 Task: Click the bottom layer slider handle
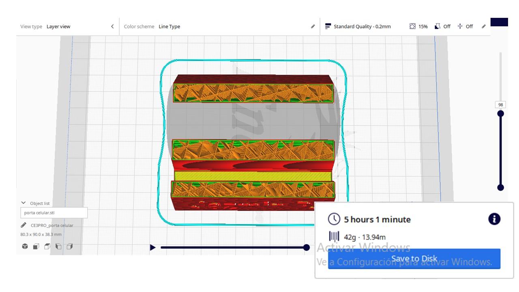501,187
